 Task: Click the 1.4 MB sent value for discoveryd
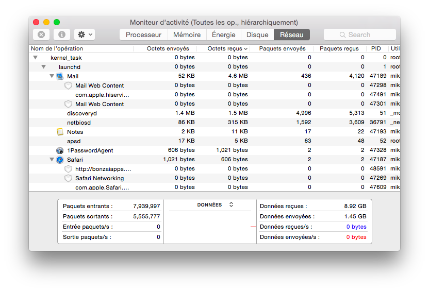pyautogui.click(x=185, y=113)
